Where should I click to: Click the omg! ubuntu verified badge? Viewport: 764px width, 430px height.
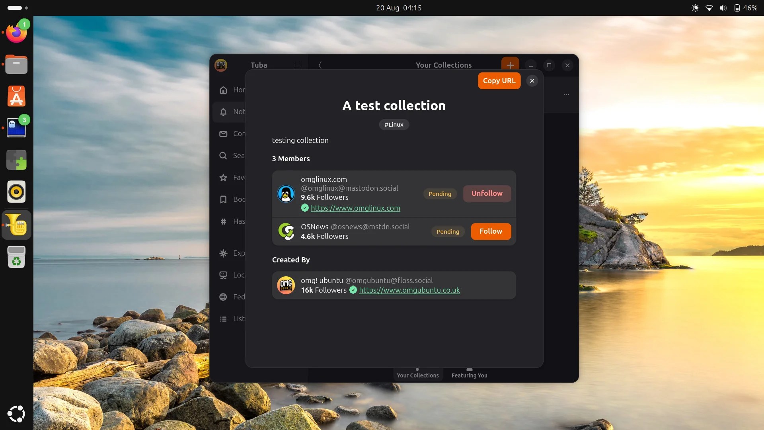[353, 290]
